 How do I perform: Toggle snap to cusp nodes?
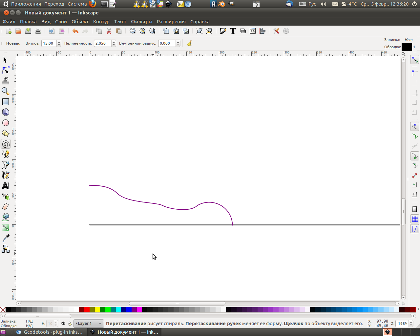pyautogui.click(x=415, y=156)
